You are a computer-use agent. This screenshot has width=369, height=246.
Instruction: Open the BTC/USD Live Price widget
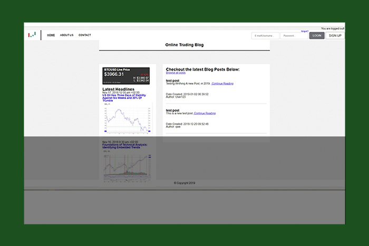126,76
